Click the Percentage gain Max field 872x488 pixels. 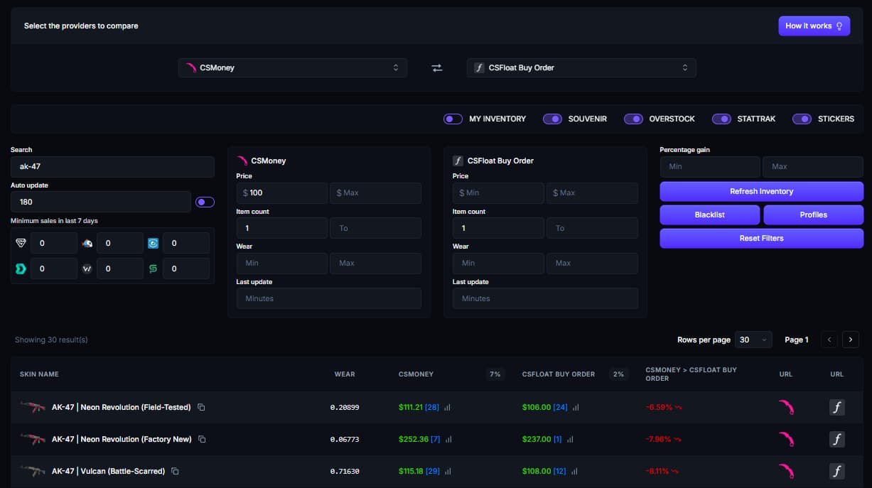813,167
